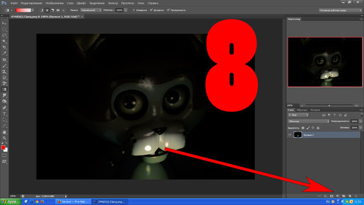Switch to Firefox taskbar window
This screenshot has width=364, height=205.
pyautogui.click(x=73, y=202)
